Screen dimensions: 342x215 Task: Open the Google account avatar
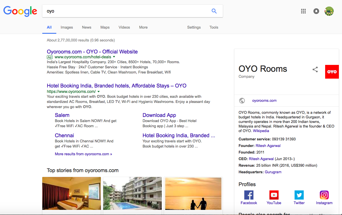(329, 11)
